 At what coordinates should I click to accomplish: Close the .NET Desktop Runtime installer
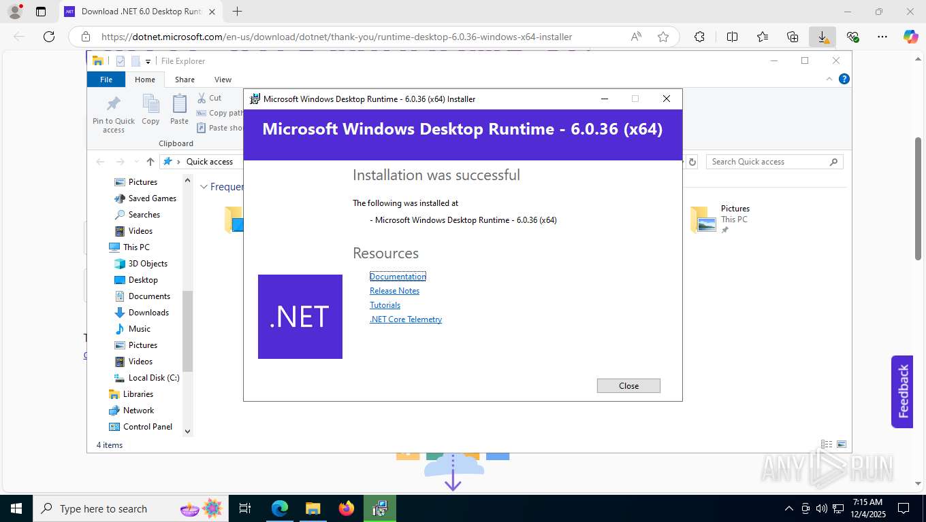(x=628, y=385)
